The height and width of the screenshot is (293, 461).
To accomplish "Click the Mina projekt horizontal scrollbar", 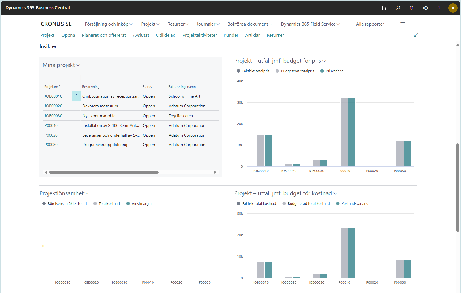I will click(104, 172).
